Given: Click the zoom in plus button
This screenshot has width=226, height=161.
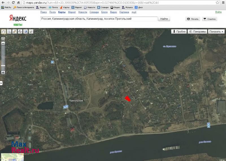Looking at the screenshot, I should 3,72.
